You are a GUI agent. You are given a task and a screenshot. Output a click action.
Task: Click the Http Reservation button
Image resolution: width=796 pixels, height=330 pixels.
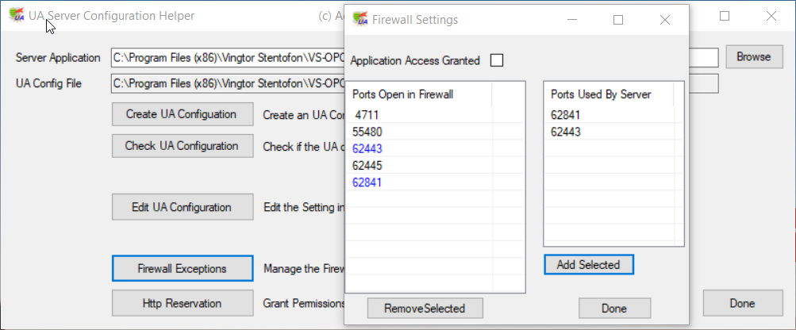[182, 303]
